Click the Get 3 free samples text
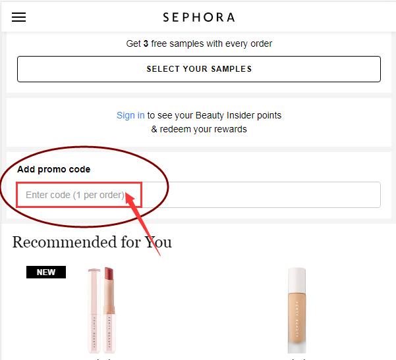The height and width of the screenshot is (360, 396). click(199, 43)
